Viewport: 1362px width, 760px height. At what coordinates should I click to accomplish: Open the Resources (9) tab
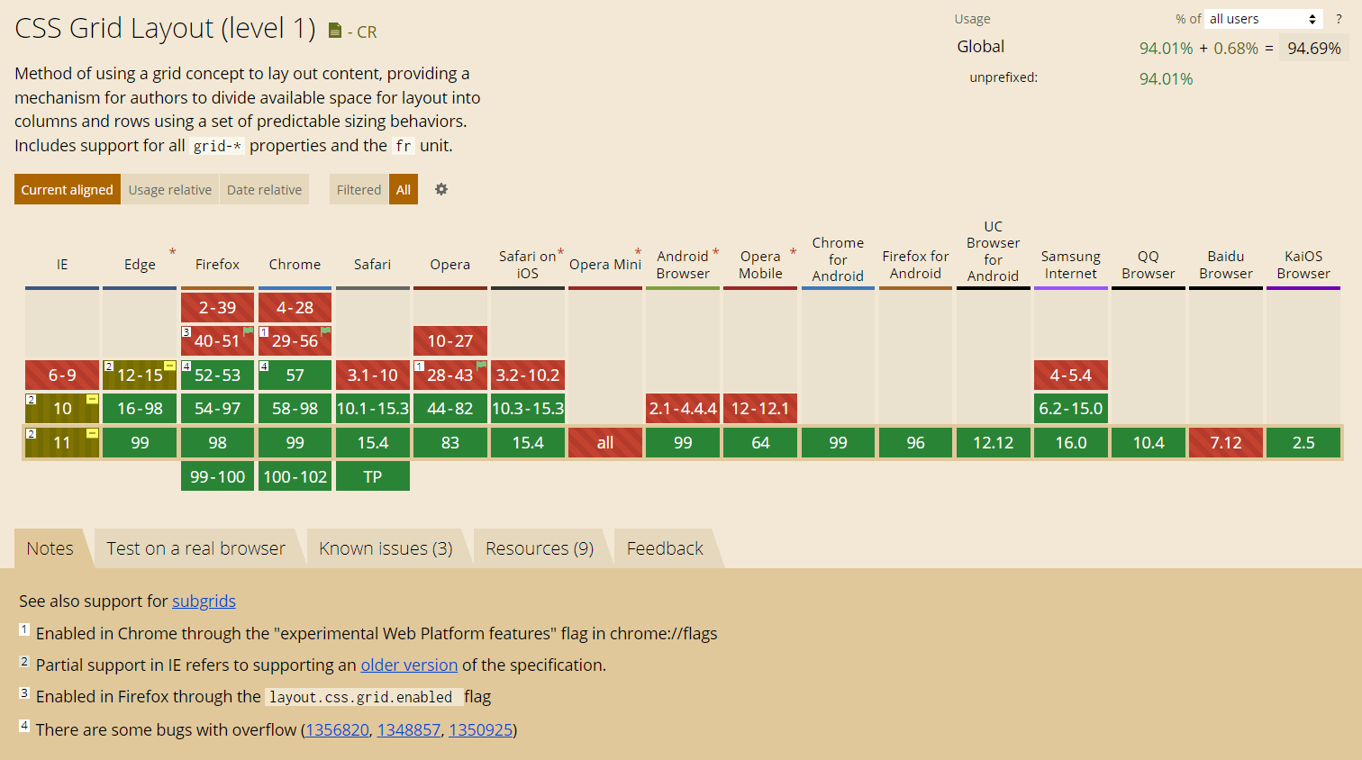(x=539, y=547)
